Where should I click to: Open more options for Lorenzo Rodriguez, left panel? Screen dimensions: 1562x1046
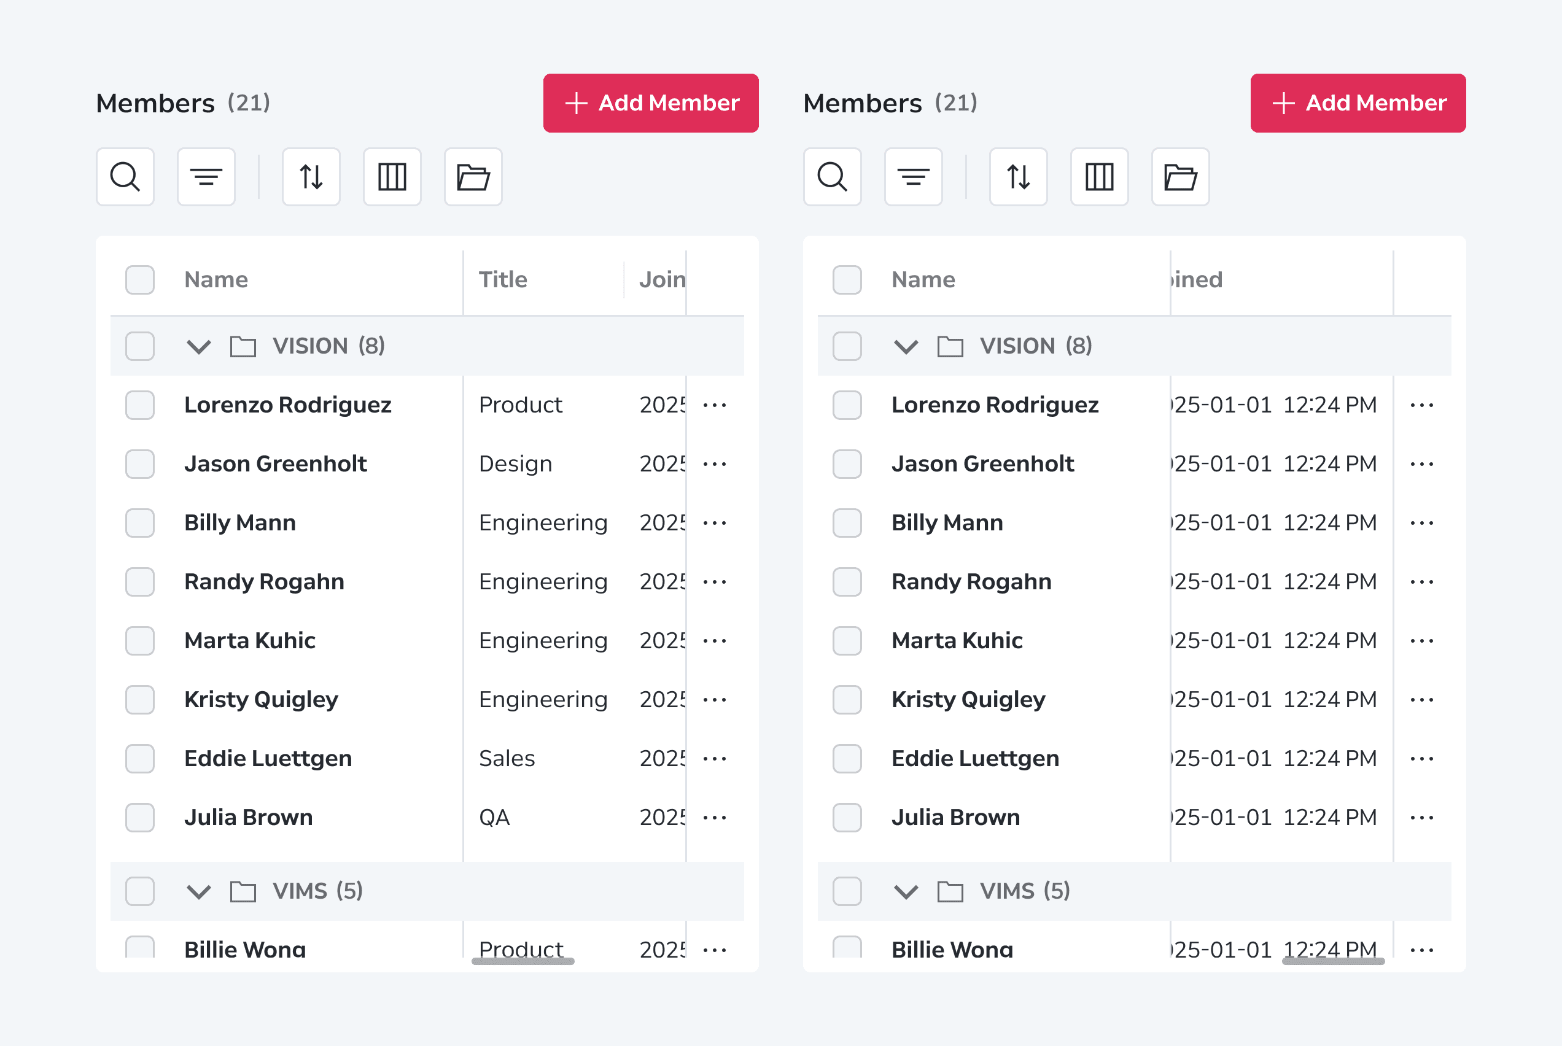(x=715, y=405)
